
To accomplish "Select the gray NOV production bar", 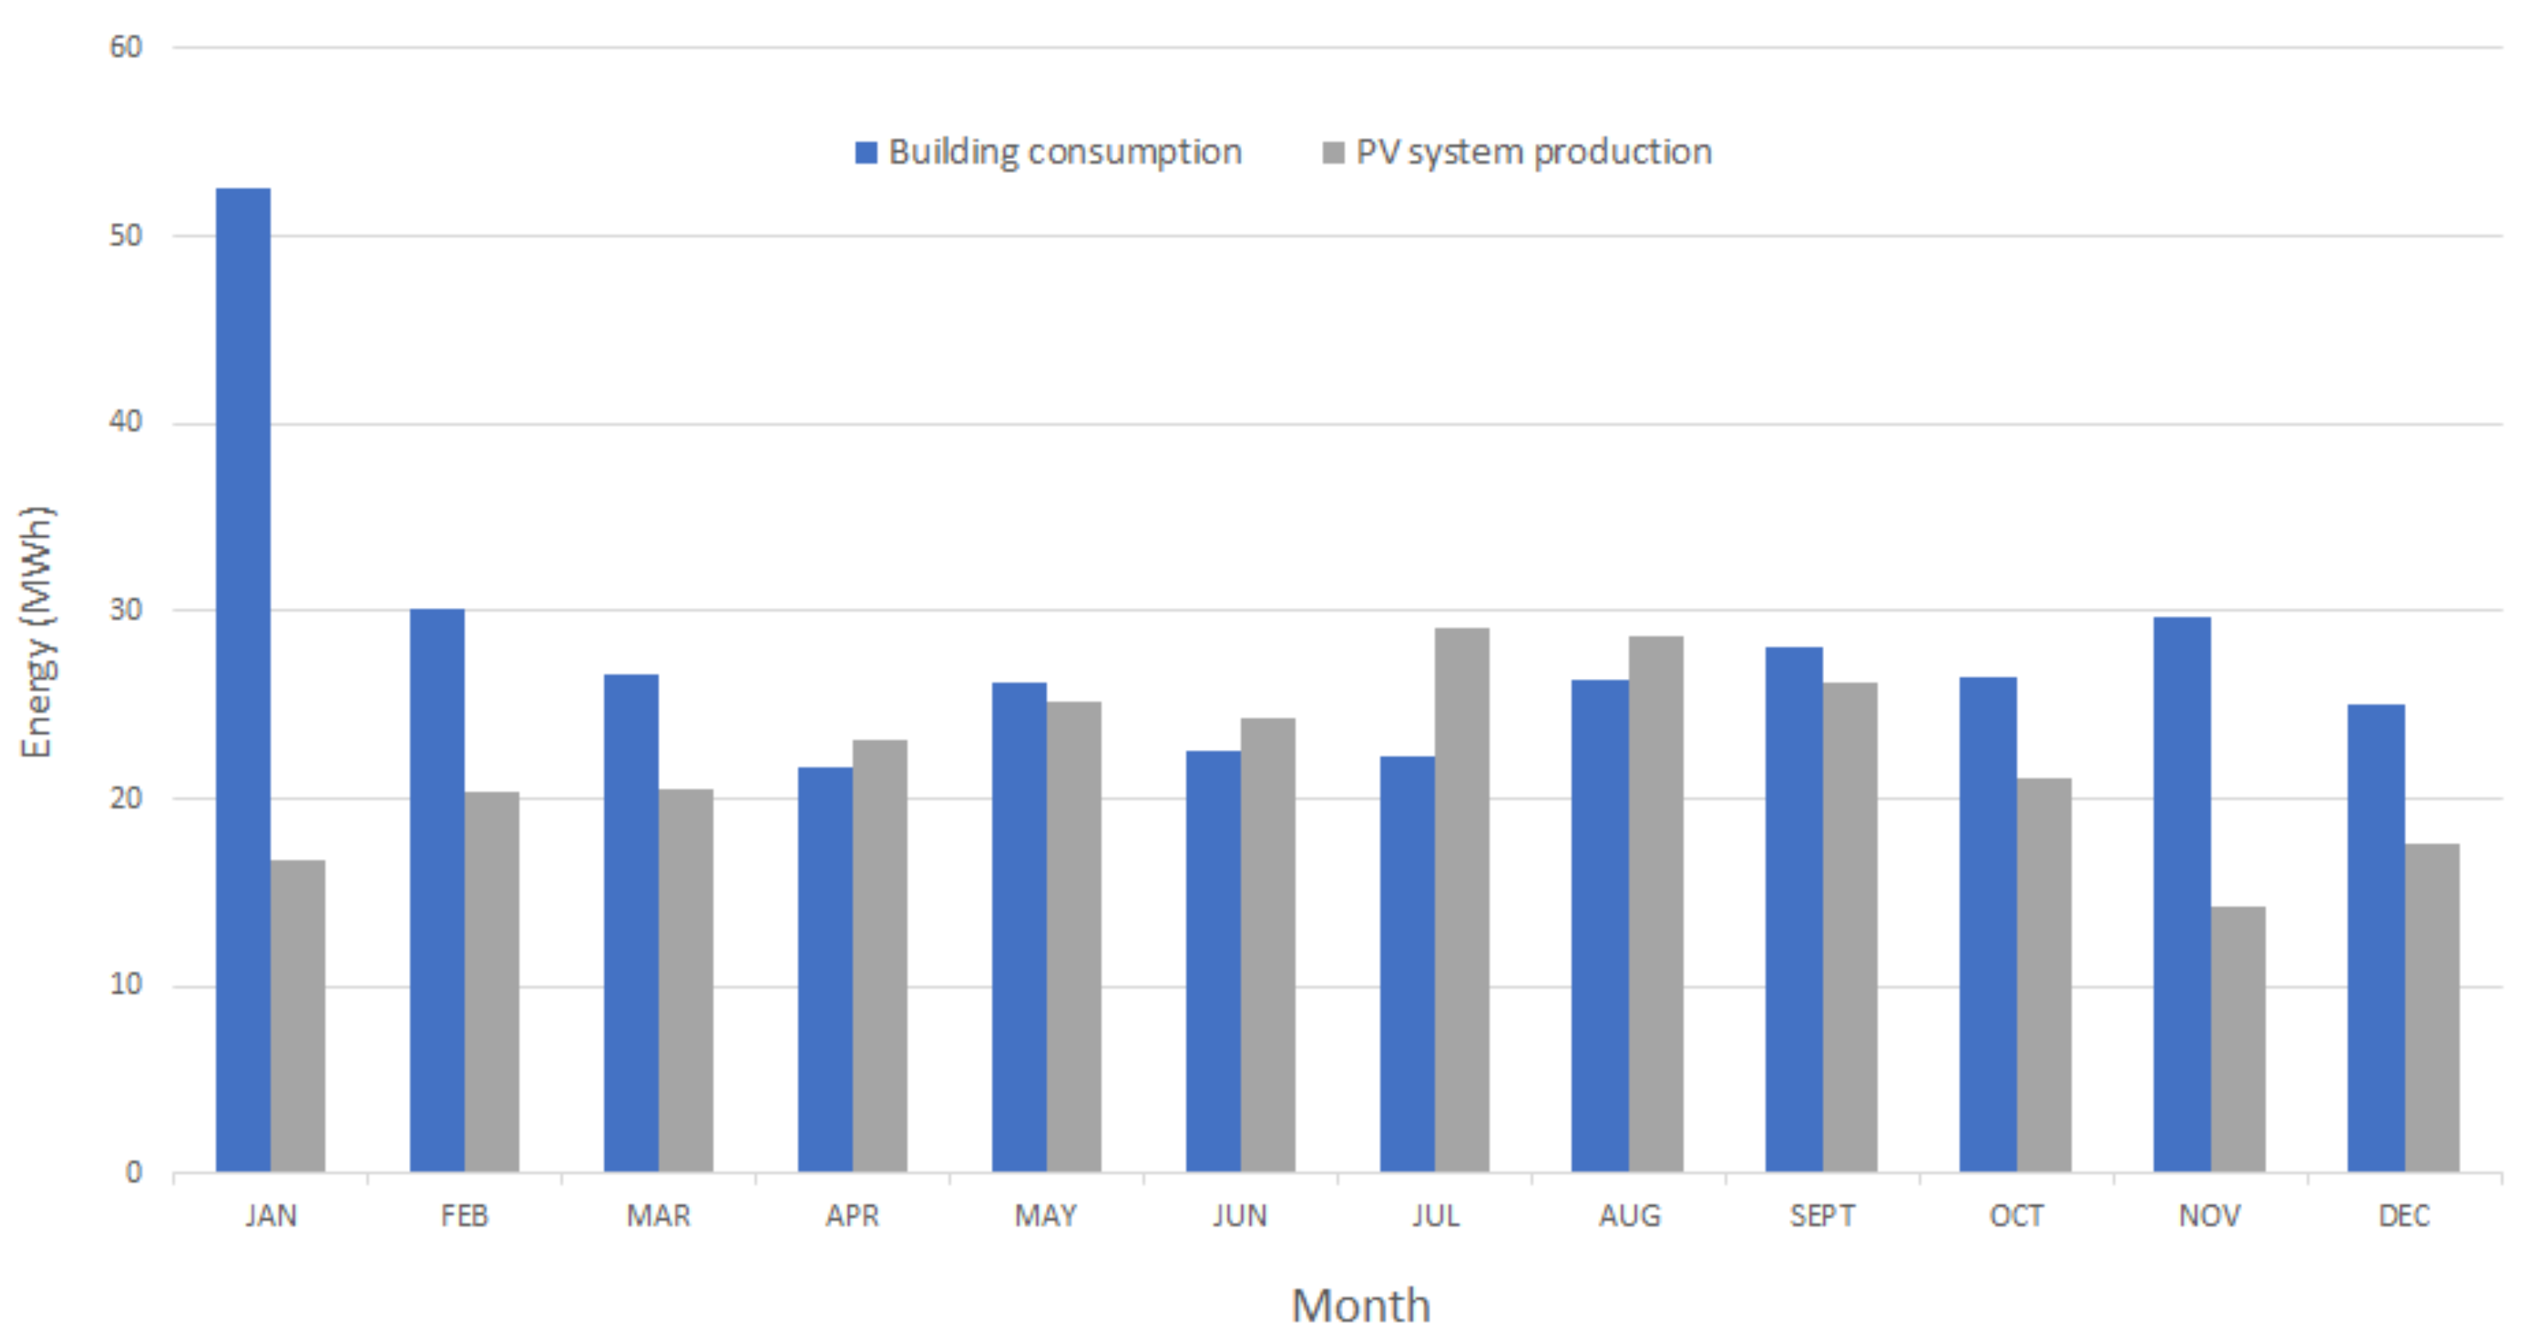I will point(2238,1039).
